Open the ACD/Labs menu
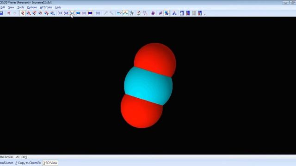296x166 pixels. click(x=46, y=7)
